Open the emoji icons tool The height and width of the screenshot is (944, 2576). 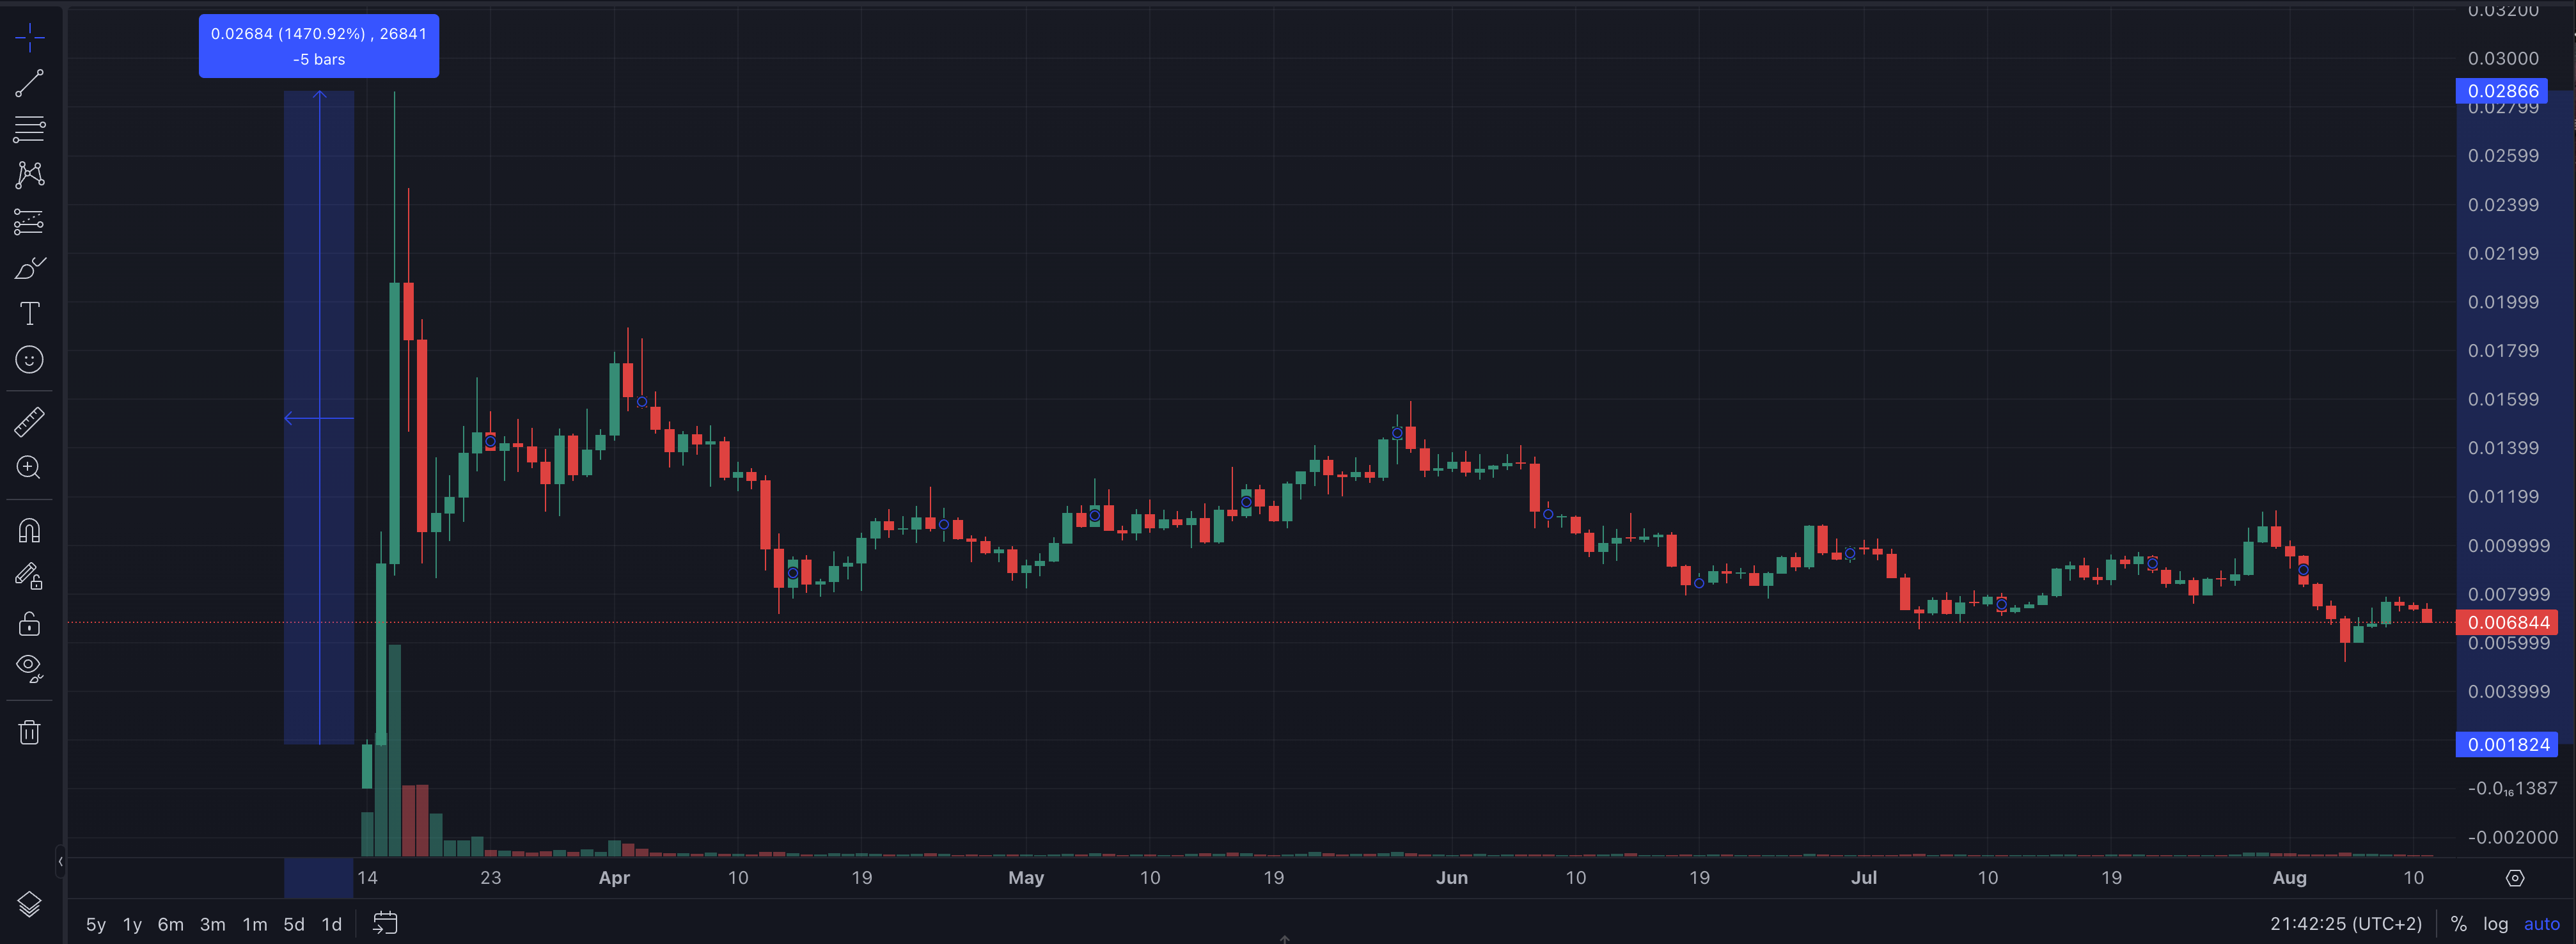tap(30, 360)
